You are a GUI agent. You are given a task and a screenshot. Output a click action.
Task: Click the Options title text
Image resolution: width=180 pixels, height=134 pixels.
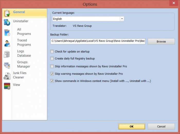[x=90, y=4]
